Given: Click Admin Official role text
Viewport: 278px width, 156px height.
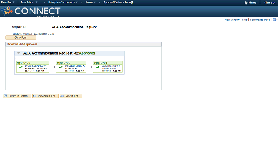Looking at the screenshot, I should pyautogui.click(x=109, y=68).
